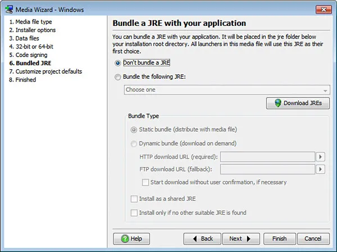Select Dynamic bundle download on demand

click(134, 143)
